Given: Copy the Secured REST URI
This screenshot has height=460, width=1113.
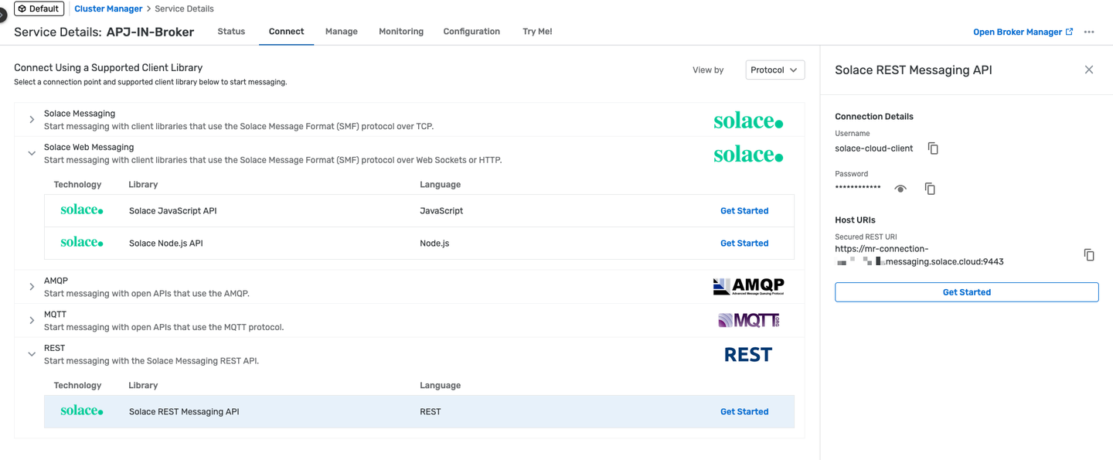Looking at the screenshot, I should (x=1089, y=254).
